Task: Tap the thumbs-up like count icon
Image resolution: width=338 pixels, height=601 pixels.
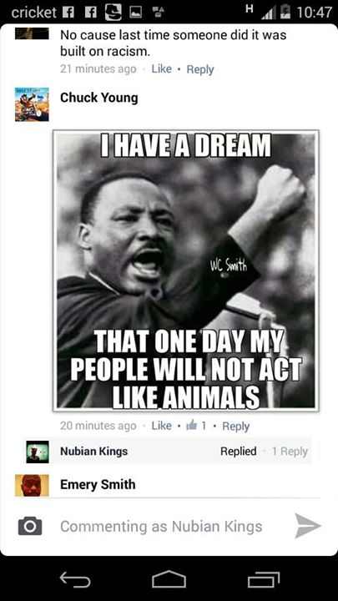Action: click(191, 426)
